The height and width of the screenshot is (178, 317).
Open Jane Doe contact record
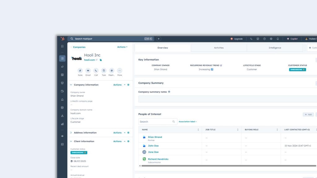point(153,152)
